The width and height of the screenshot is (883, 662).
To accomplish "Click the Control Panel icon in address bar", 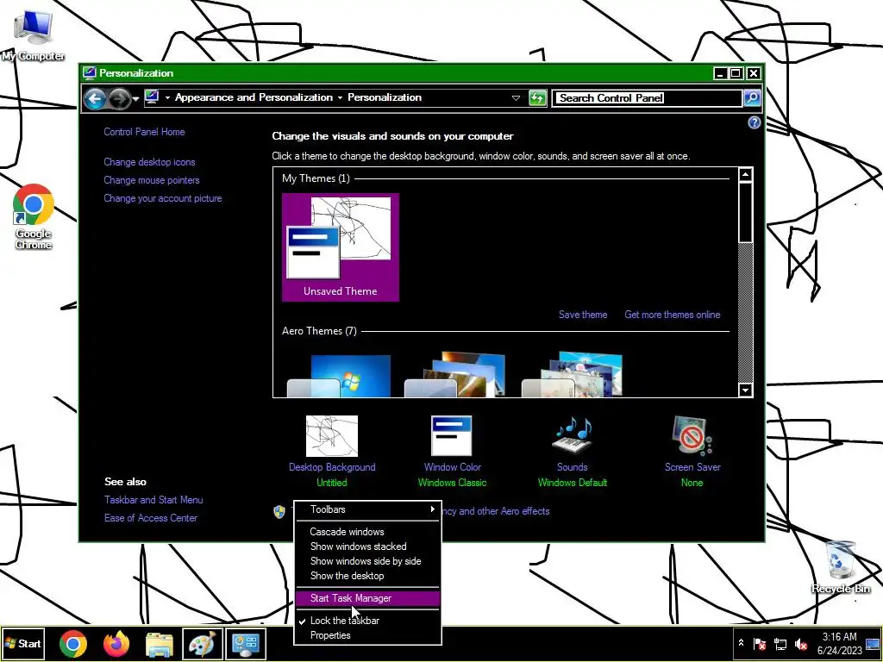I will 152,97.
